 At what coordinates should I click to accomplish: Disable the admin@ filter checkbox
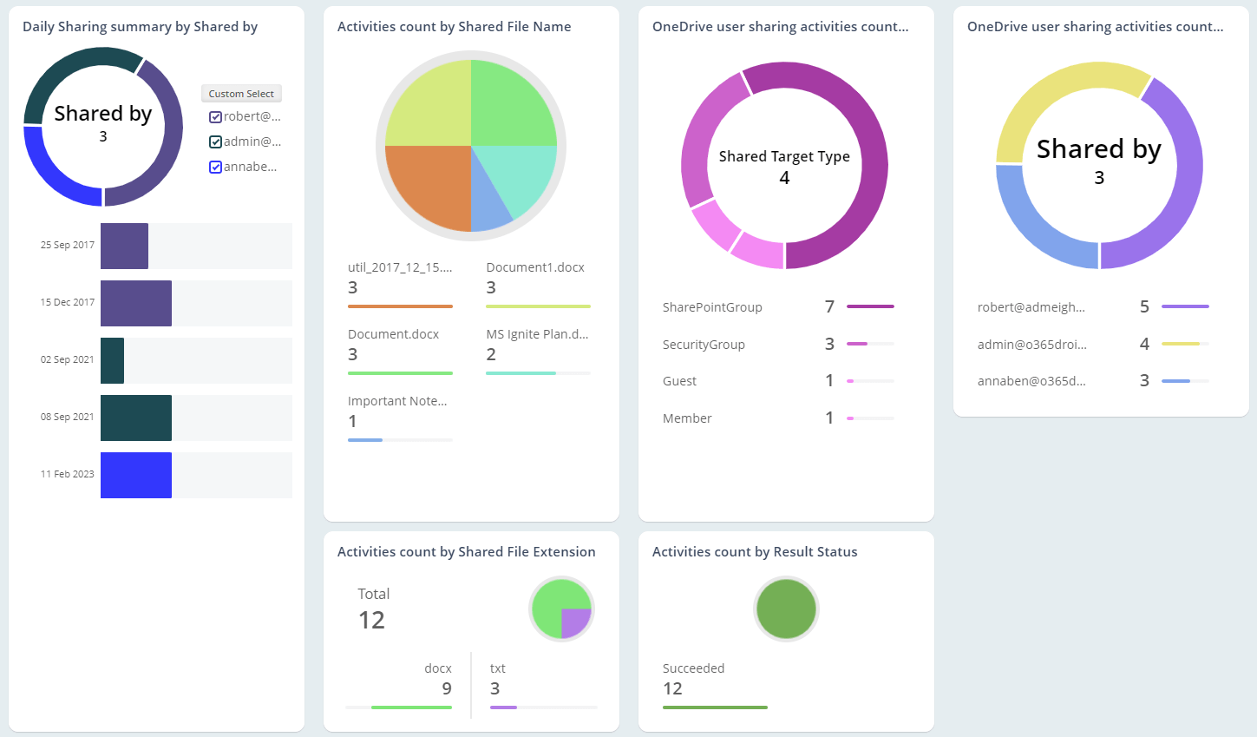(x=216, y=141)
